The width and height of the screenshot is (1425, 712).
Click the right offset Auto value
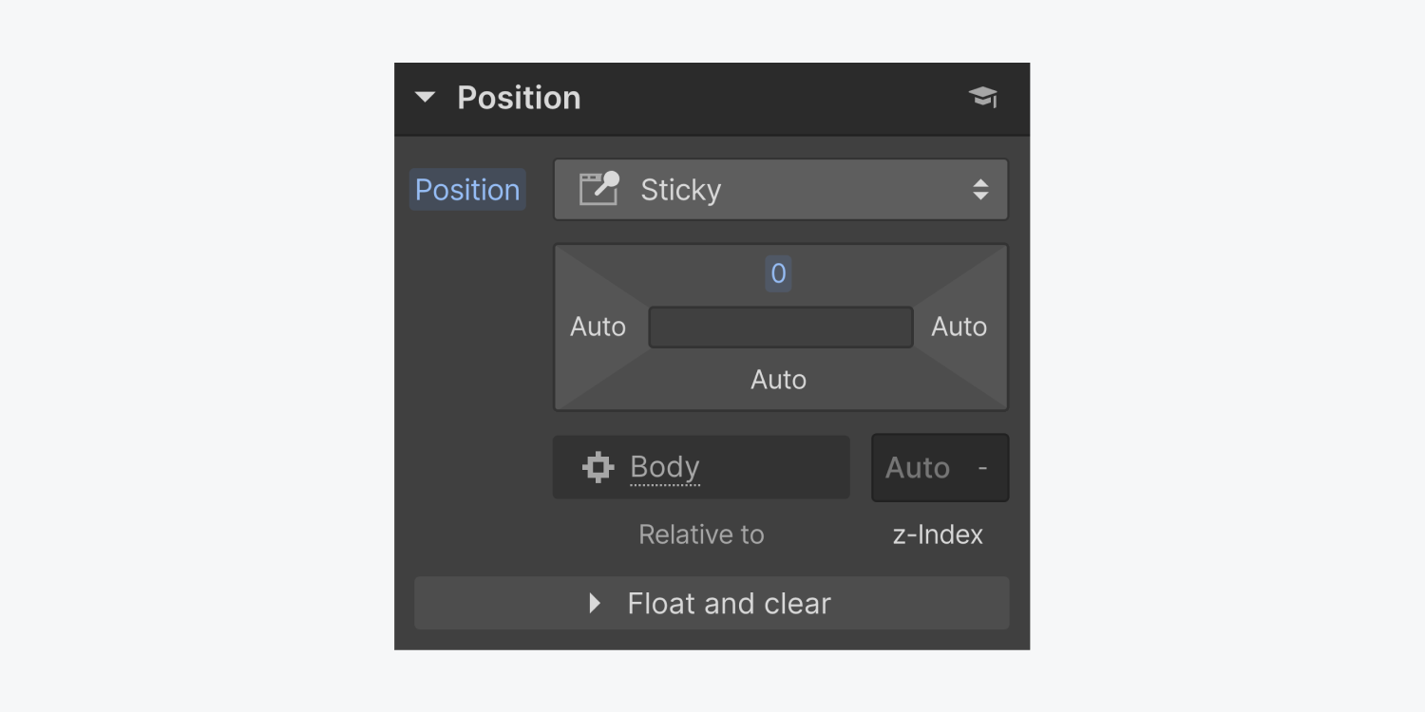pyautogui.click(x=959, y=327)
